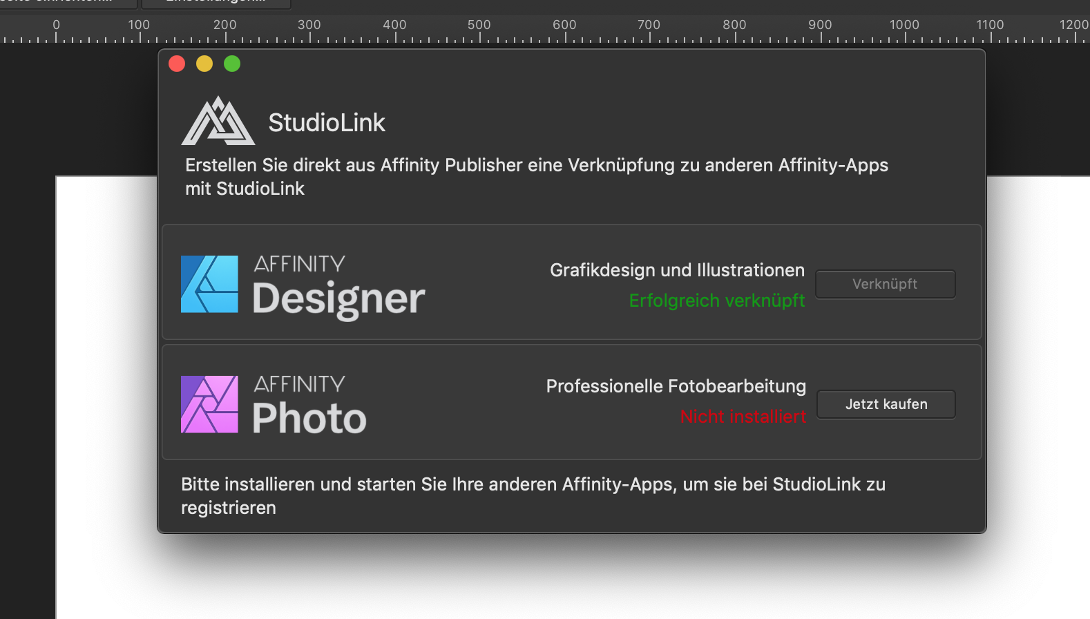Close the StudioLink dialog with red button
This screenshot has height=619, width=1090.
click(x=177, y=64)
